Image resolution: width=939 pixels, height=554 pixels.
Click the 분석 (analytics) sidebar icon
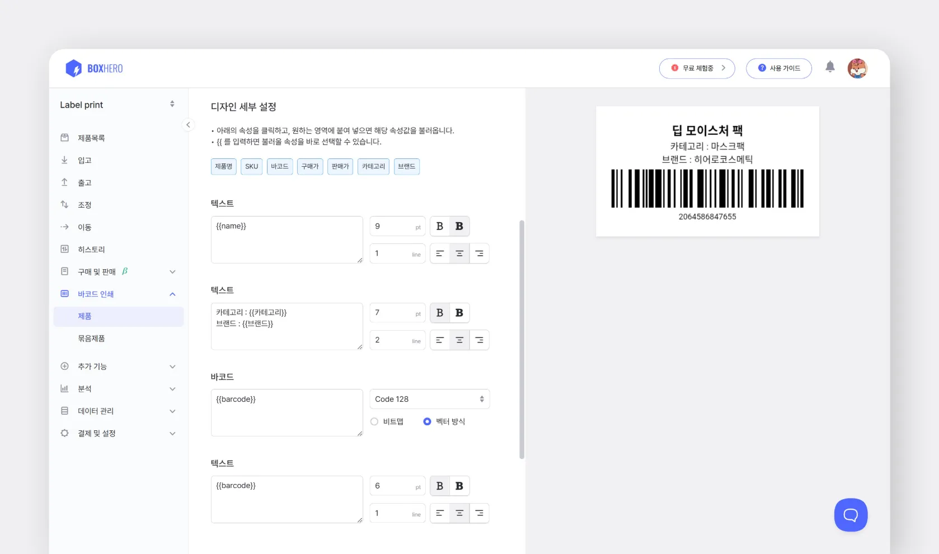click(x=64, y=388)
